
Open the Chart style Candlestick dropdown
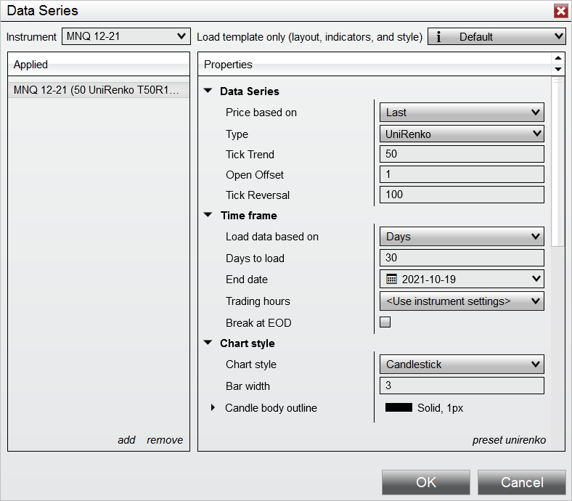(x=462, y=364)
